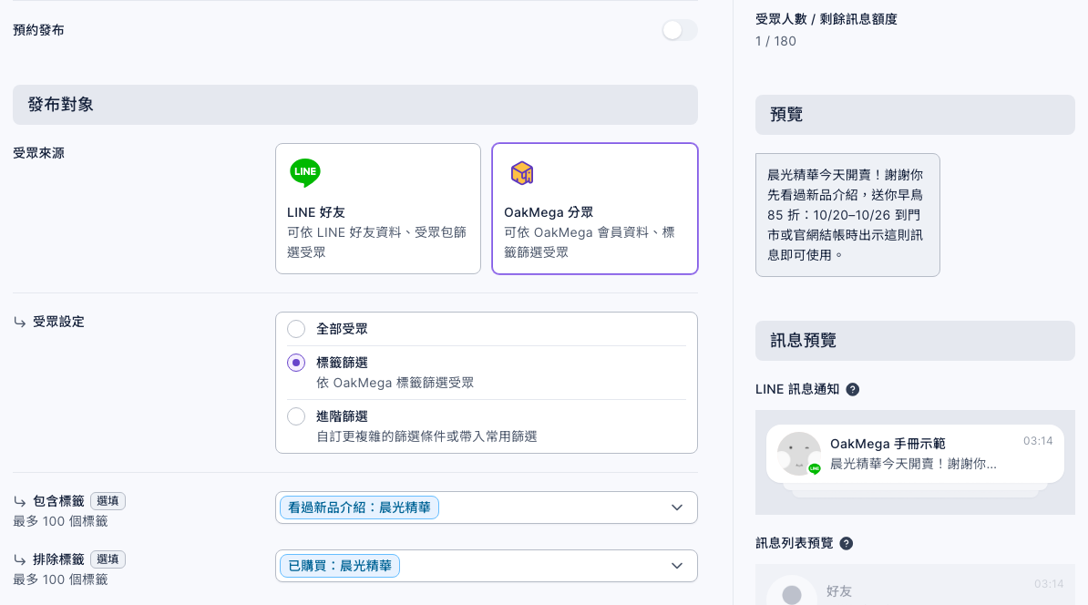Click the 看過新品介紹：晨光精華 tag chip

pos(359,508)
